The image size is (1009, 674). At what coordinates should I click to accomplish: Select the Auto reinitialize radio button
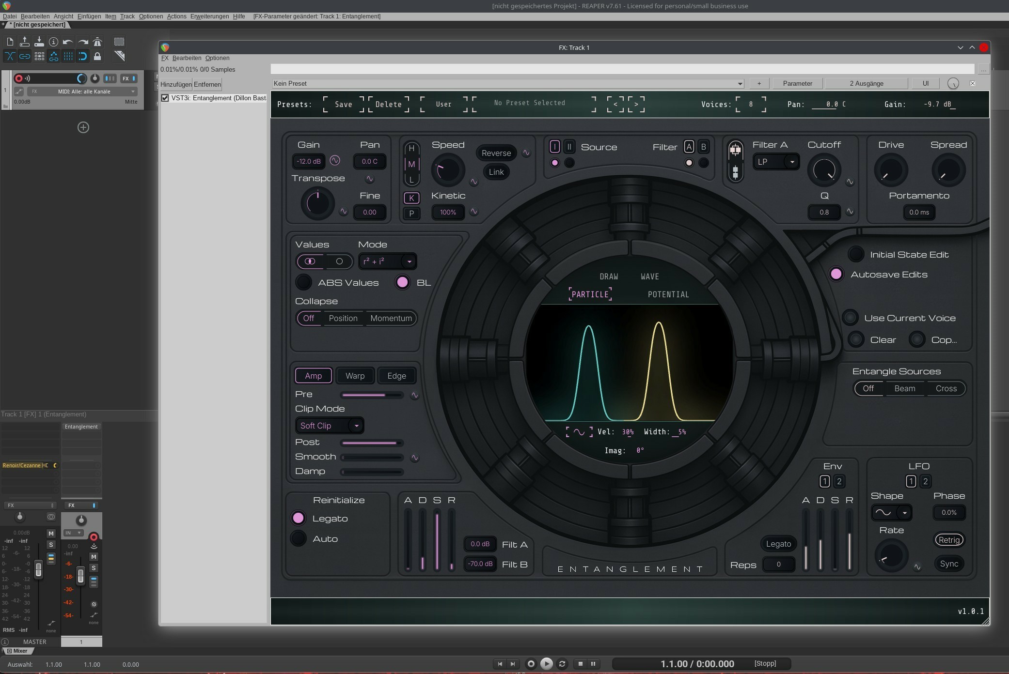pyautogui.click(x=299, y=538)
